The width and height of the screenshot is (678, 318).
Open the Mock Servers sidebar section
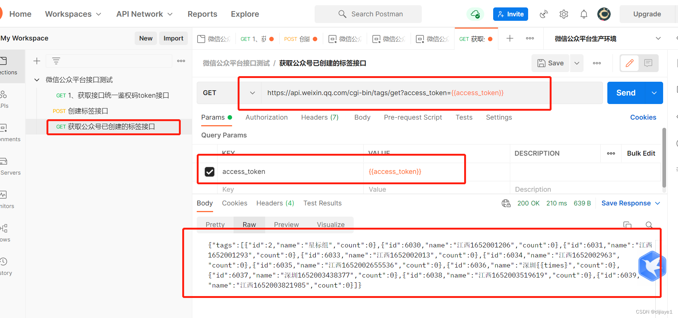[10, 166]
